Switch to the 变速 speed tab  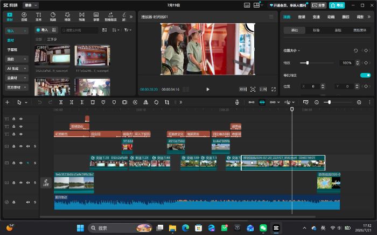point(316,17)
